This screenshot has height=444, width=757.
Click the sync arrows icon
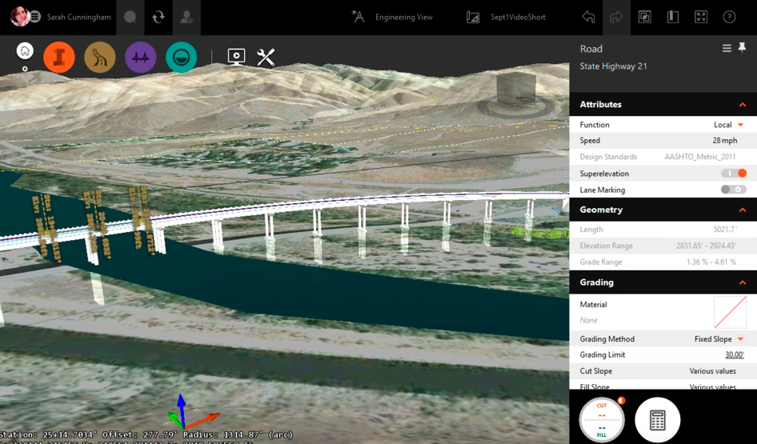coord(158,18)
